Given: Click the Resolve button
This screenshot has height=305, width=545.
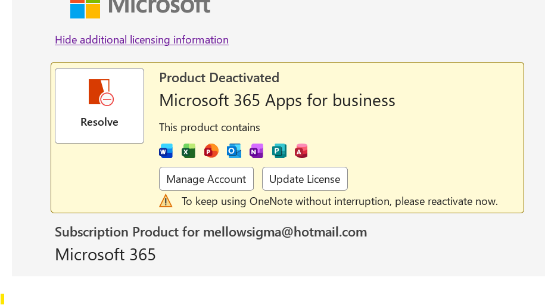Looking at the screenshot, I should pyautogui.click(x=99, y=105).
